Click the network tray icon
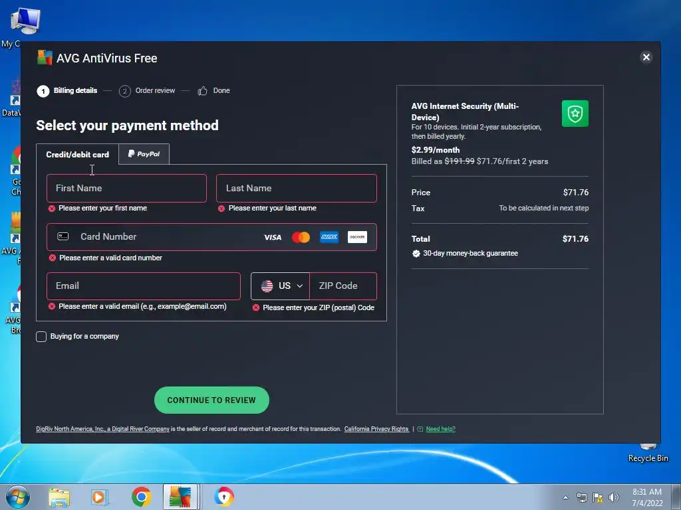This screenshot has height=510, width=681. 581,497
